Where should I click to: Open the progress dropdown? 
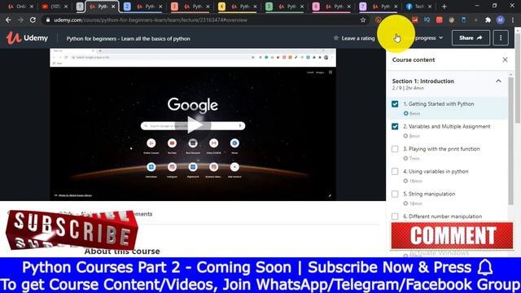(x=429, y=38)
